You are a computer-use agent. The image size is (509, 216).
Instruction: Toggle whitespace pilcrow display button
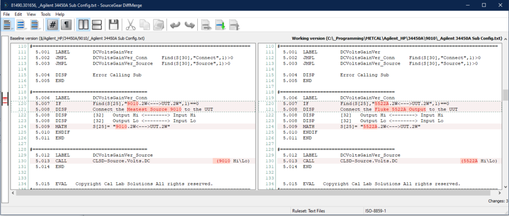pos(66,25)
